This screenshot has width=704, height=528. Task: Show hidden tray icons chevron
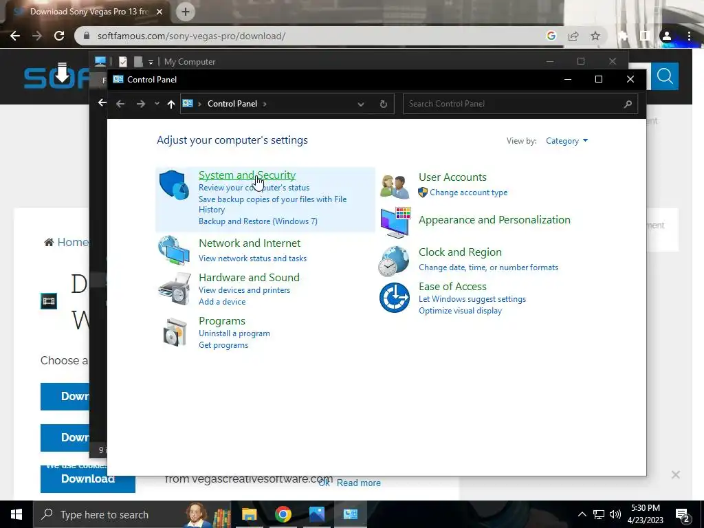coord(582,514)
